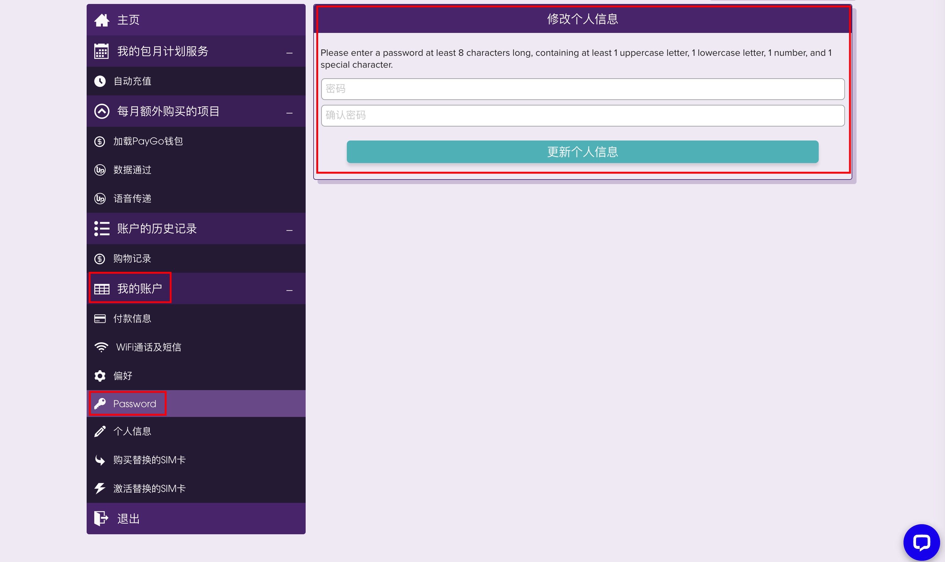Click the lightning icon beside 激活替换的SIM卡
Image resolution: width=945 pixels, height=562 pixels.
pyautogui.click(x=100, y=489)
